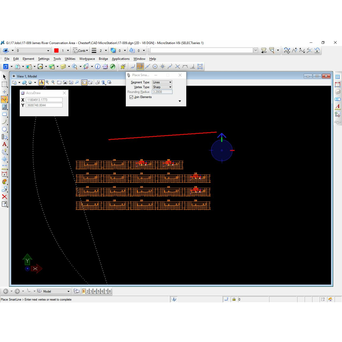Click the Update View paintbrush icon
The height and width of the screenshot is (342, 342).
tap(41, 83)
